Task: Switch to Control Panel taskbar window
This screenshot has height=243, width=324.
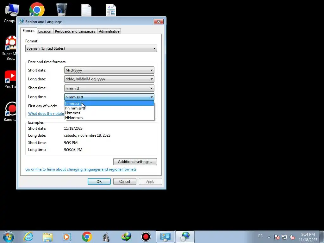Action: coord(165,237)
